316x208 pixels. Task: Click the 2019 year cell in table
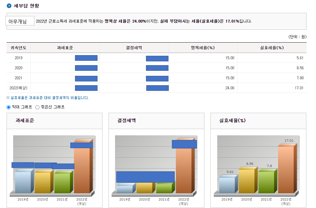pyautogui.click(x=18, y=58)
